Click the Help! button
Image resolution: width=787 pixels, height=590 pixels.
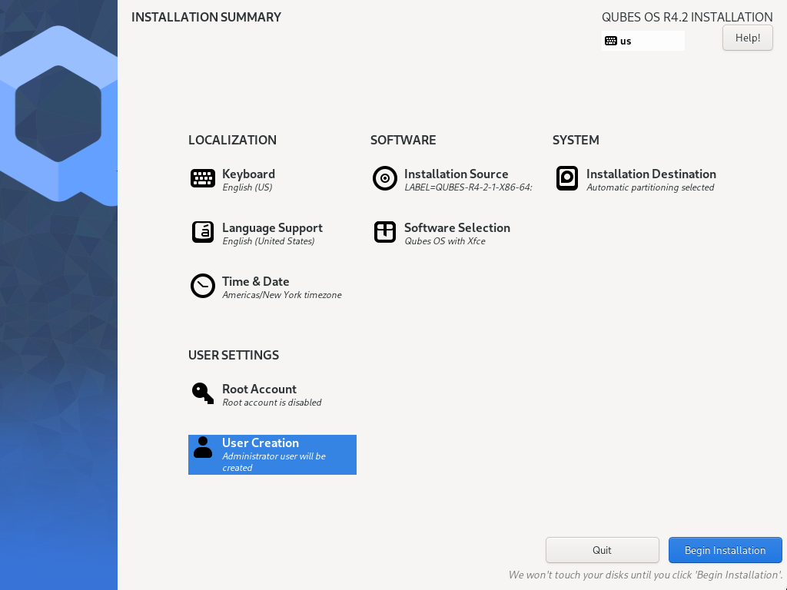[747, 37]
